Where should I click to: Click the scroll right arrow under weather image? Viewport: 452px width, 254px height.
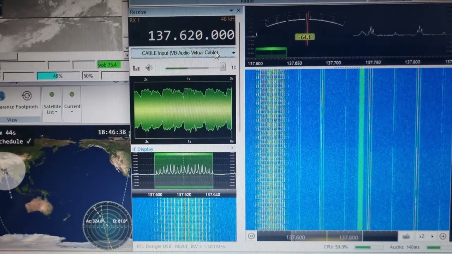click(127, 55)
